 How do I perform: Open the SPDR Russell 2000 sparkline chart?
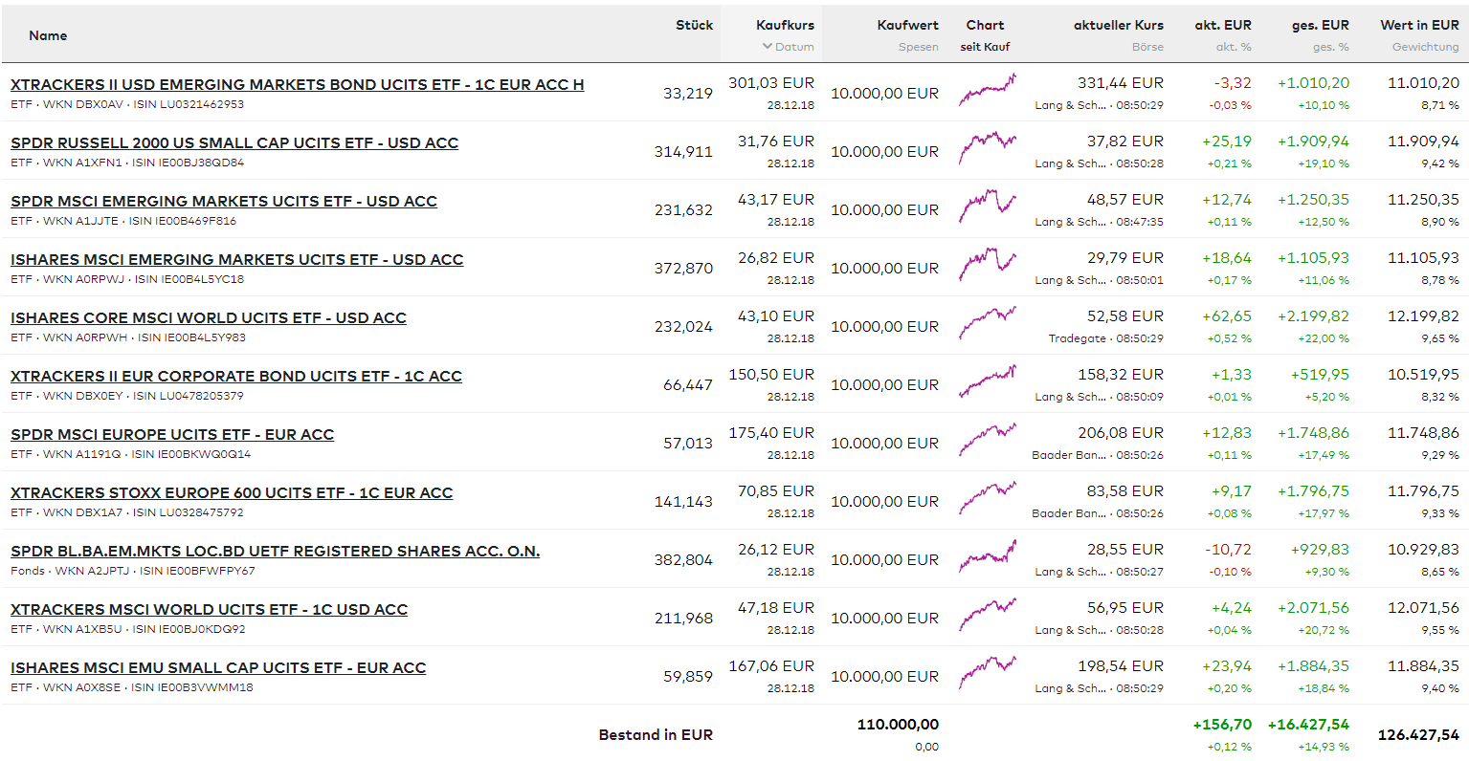987,151
